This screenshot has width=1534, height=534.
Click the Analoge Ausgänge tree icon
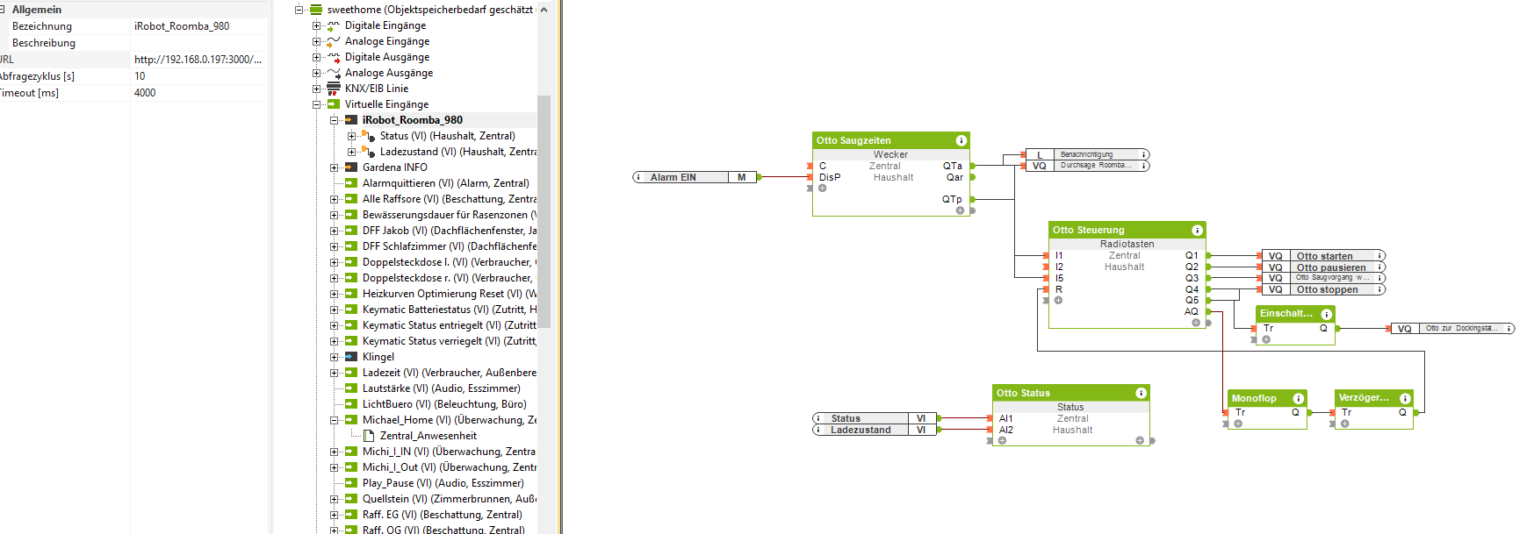coord(334,73)
